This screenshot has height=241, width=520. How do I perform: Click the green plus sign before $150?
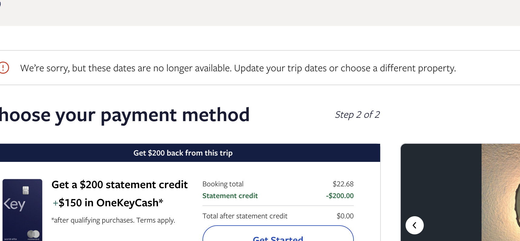click(x=55, y=203)
